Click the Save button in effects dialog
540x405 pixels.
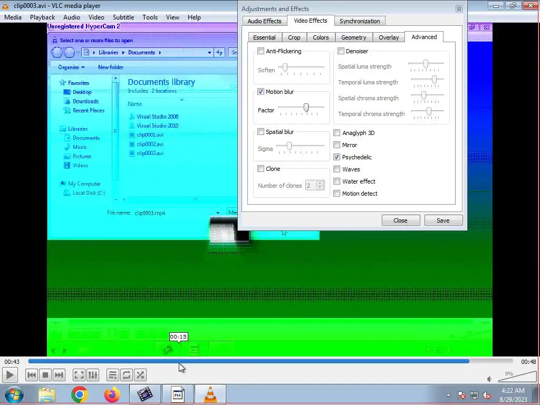(443, 220)
